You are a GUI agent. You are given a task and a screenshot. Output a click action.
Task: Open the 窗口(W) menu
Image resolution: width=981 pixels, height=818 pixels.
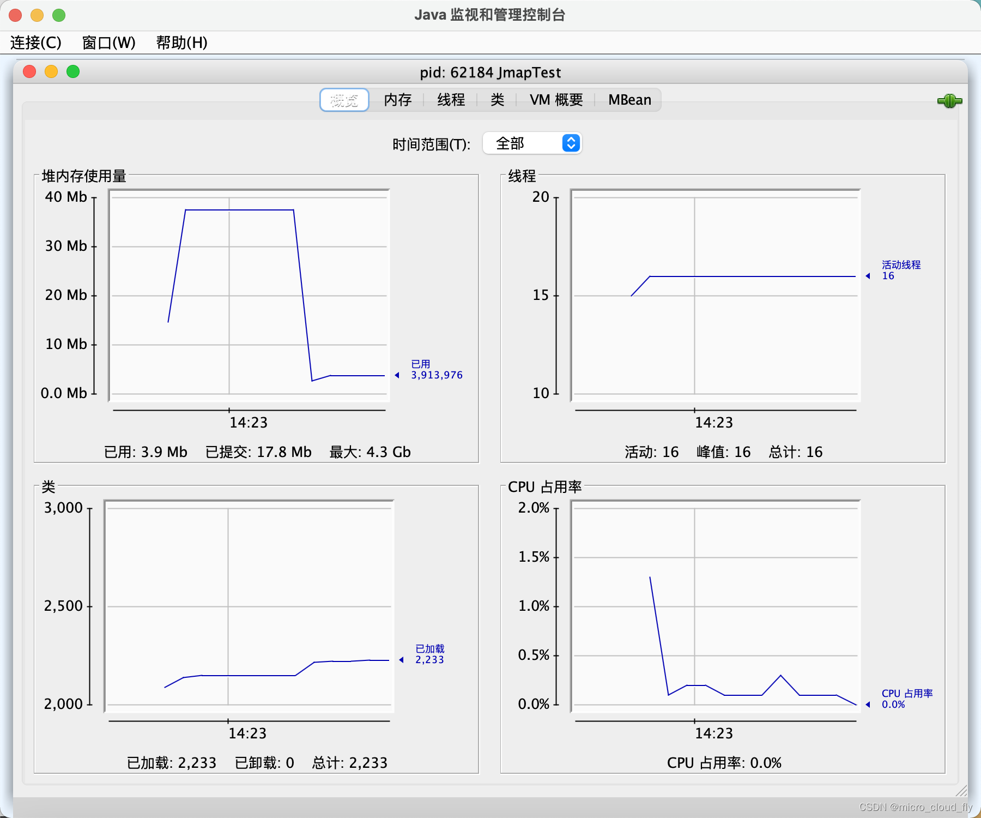point(108,43)
